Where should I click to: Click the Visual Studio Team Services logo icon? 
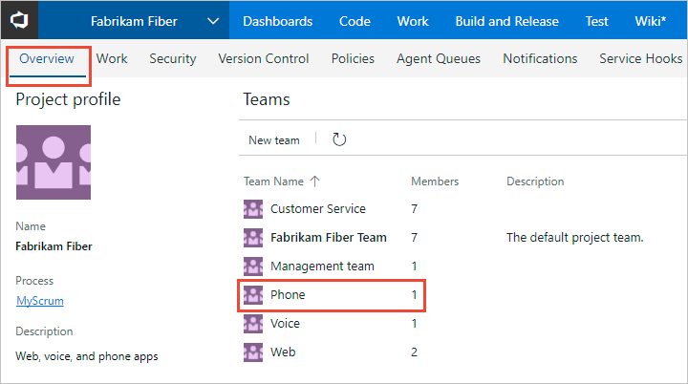point(19,20)
